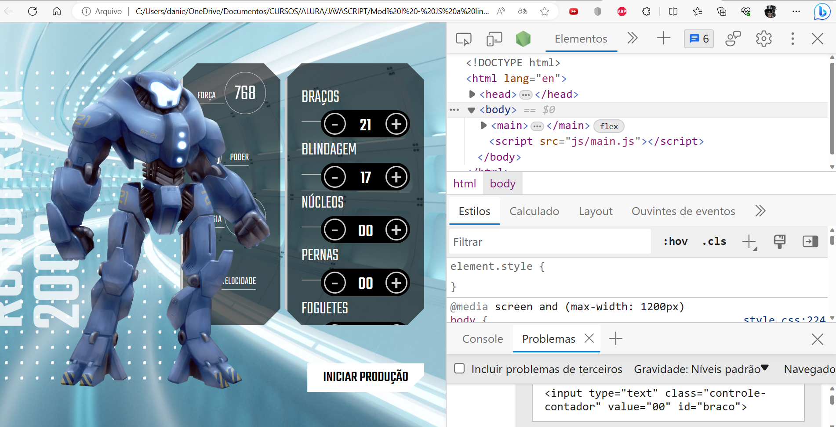Click the Pernas 00 value field
The width and height of the screenshot is (836, 427).
(x=366, y=283)
